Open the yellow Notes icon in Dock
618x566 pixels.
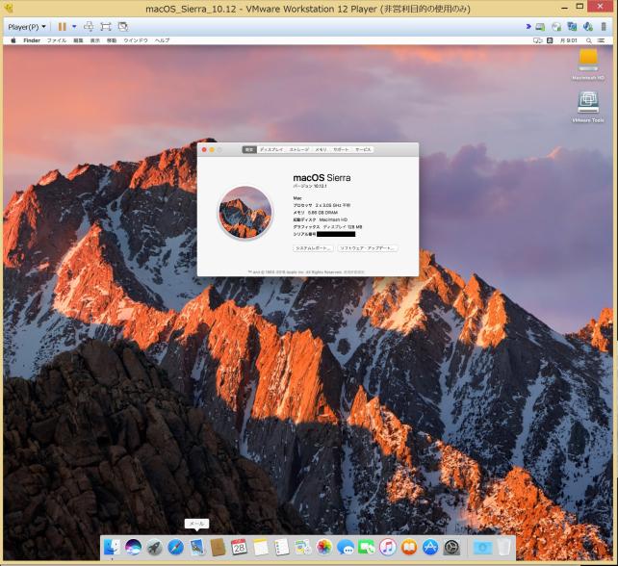[261, 547]
